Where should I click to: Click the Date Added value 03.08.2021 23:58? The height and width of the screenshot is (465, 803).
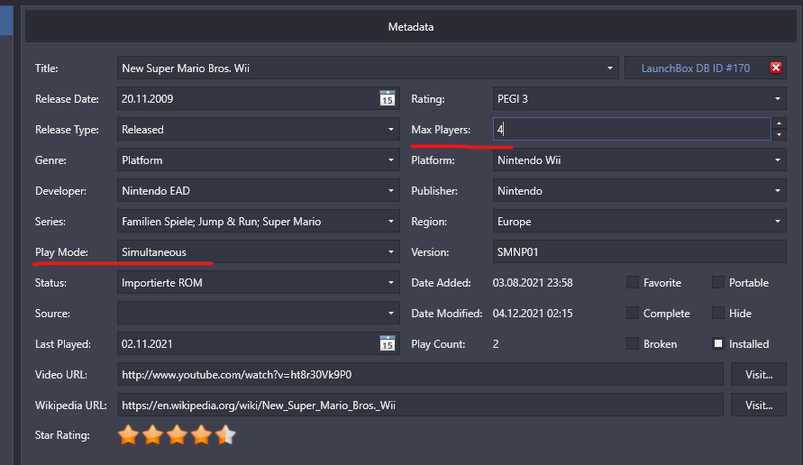pos(533,282)
